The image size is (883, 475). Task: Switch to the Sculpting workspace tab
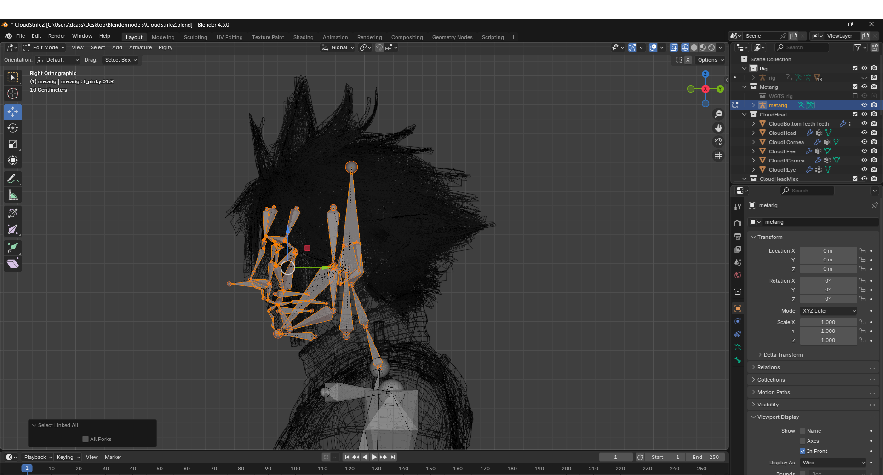click(x=195, y=37)
